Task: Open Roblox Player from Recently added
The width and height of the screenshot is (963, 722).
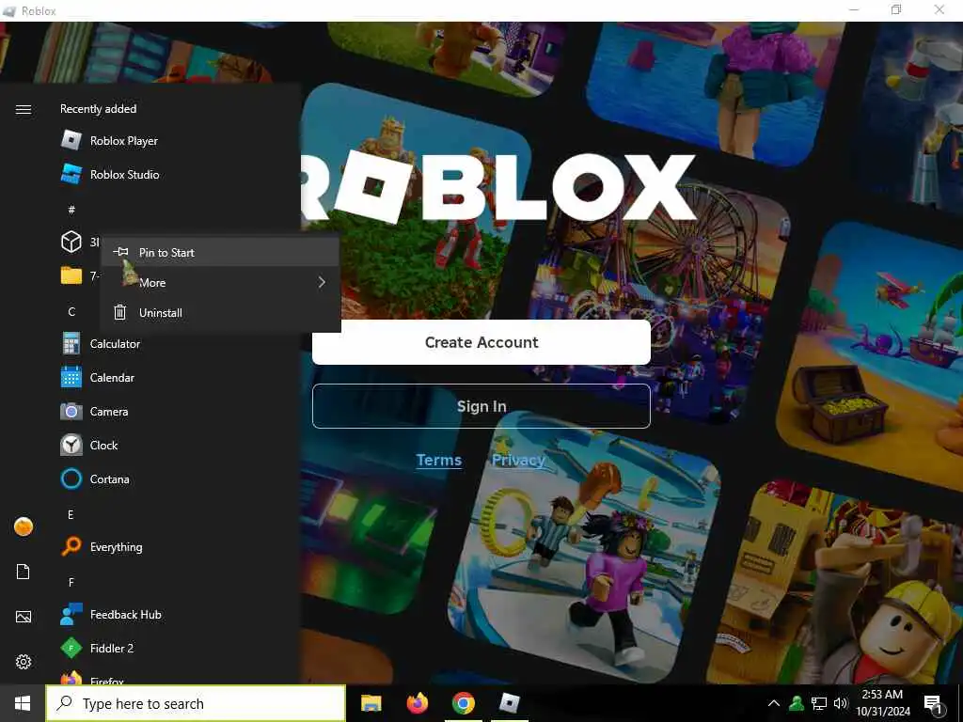Action: click(x=109, y=141)
